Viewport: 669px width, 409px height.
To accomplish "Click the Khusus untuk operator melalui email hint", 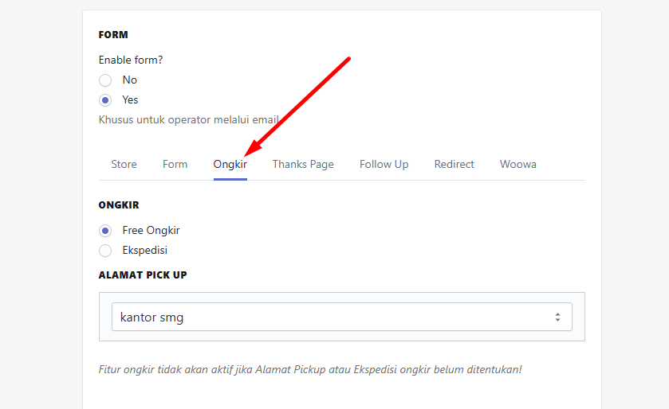I will click(189, 119).
